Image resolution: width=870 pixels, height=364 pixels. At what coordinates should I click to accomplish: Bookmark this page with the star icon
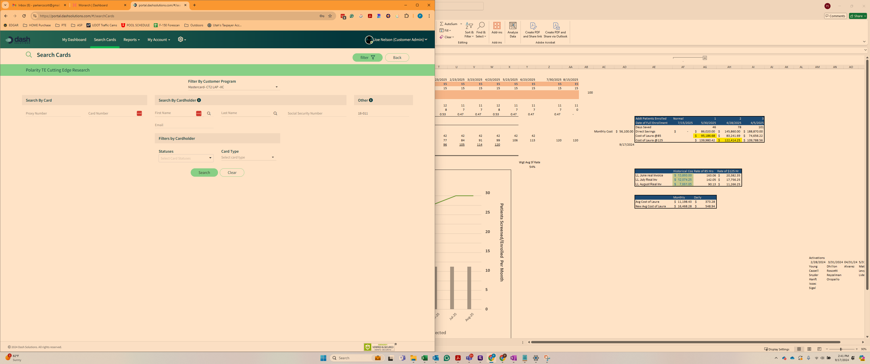(330, 16)
